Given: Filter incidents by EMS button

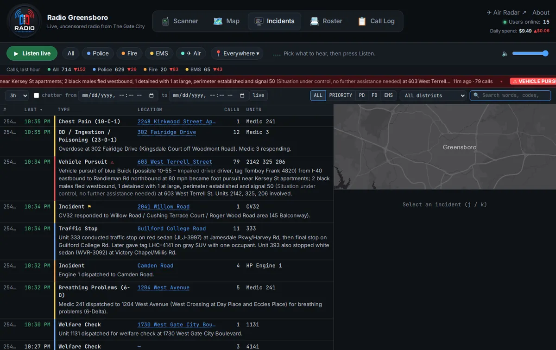Looking at the screenshot, I should 388,95.
